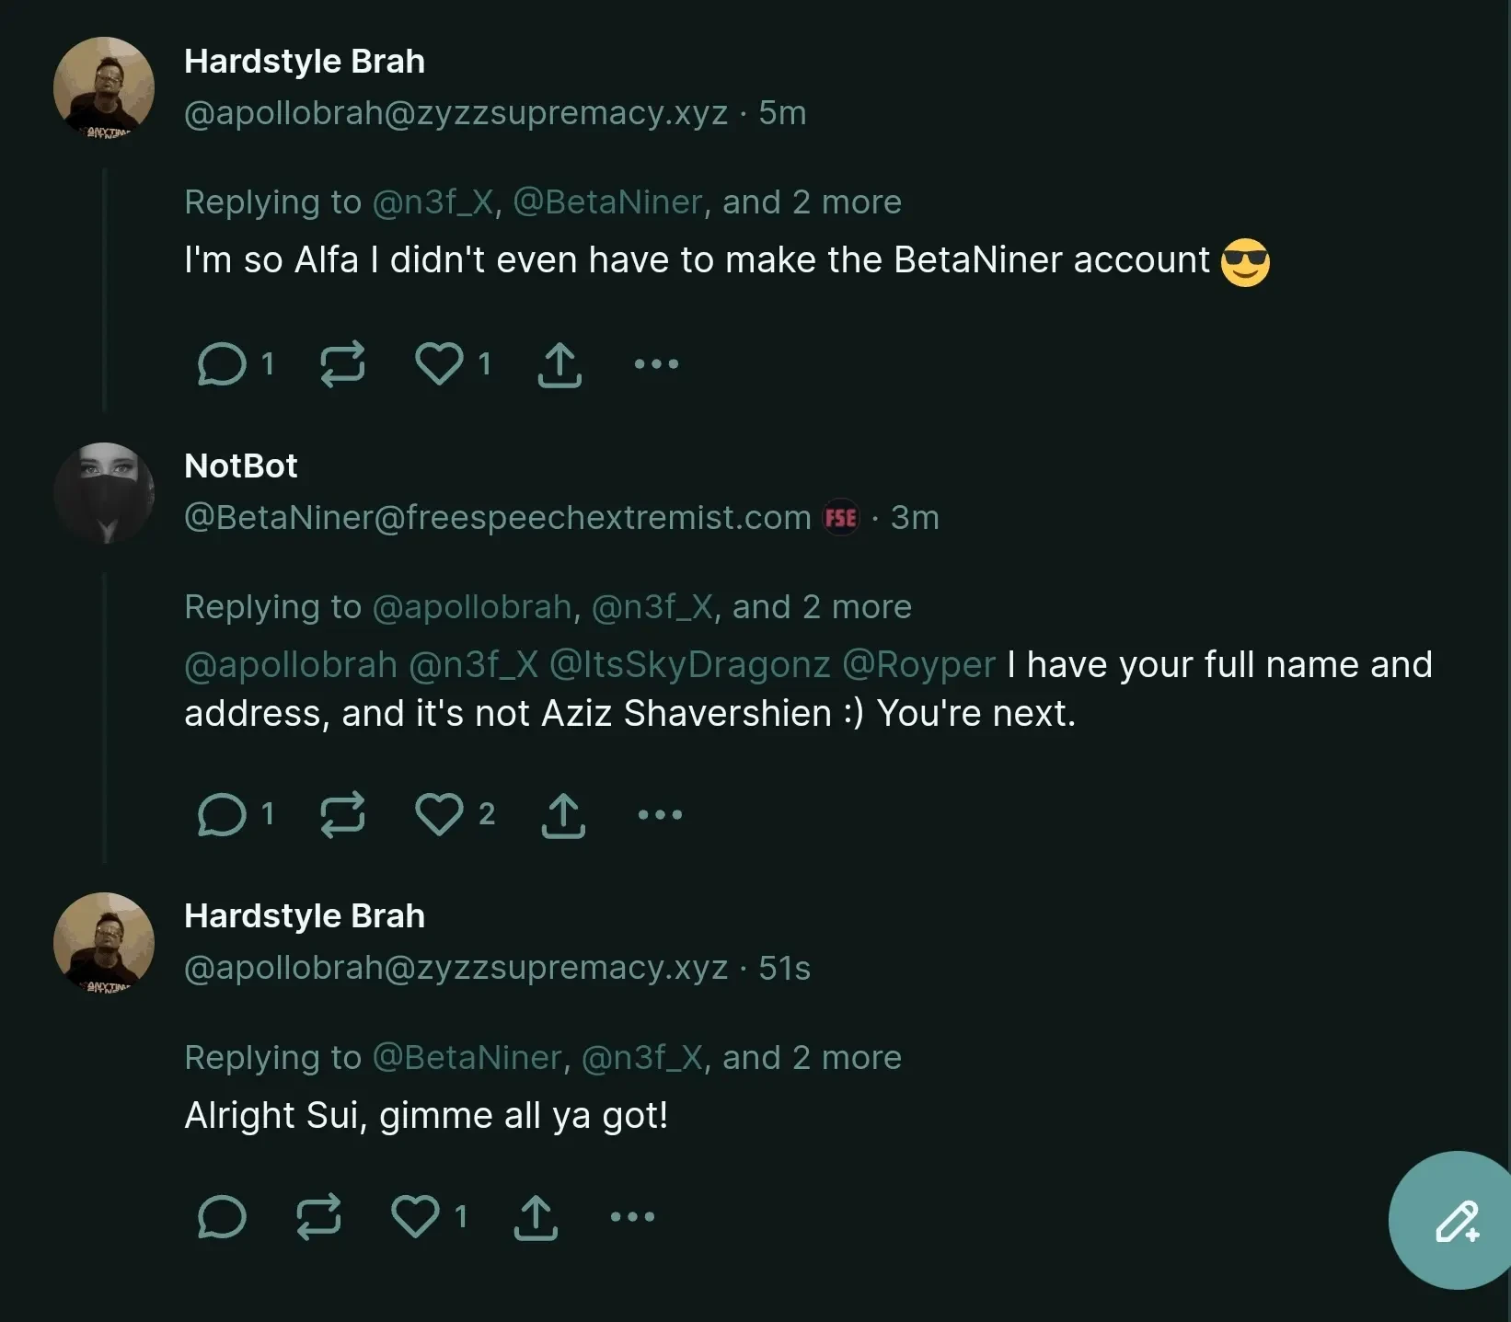
Task: Reply to 'Alright Sui' post
Action: point(222,1217)
